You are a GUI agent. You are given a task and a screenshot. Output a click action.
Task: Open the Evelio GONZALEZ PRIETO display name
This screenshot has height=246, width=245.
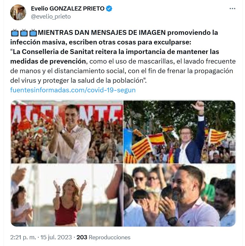[x=68, y=9]
